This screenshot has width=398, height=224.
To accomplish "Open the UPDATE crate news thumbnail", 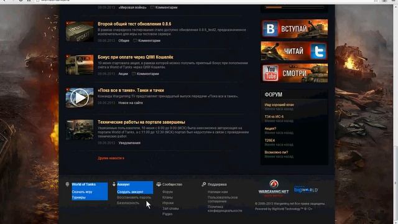I will click(80, 32).
